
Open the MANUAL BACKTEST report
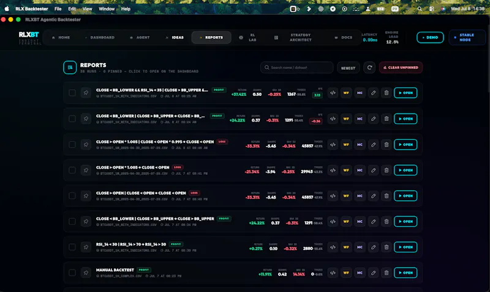pyautogui.click(x=405, y=272)
